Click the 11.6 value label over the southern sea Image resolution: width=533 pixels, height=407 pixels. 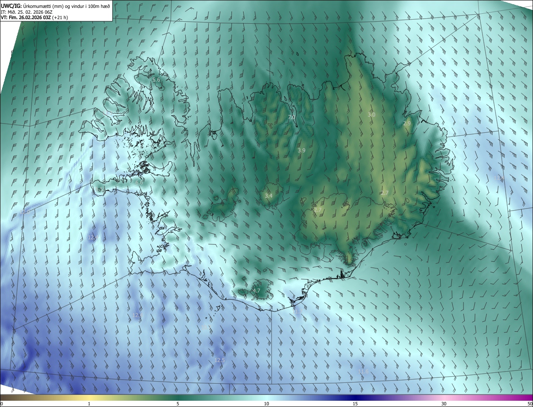(363, 371)
